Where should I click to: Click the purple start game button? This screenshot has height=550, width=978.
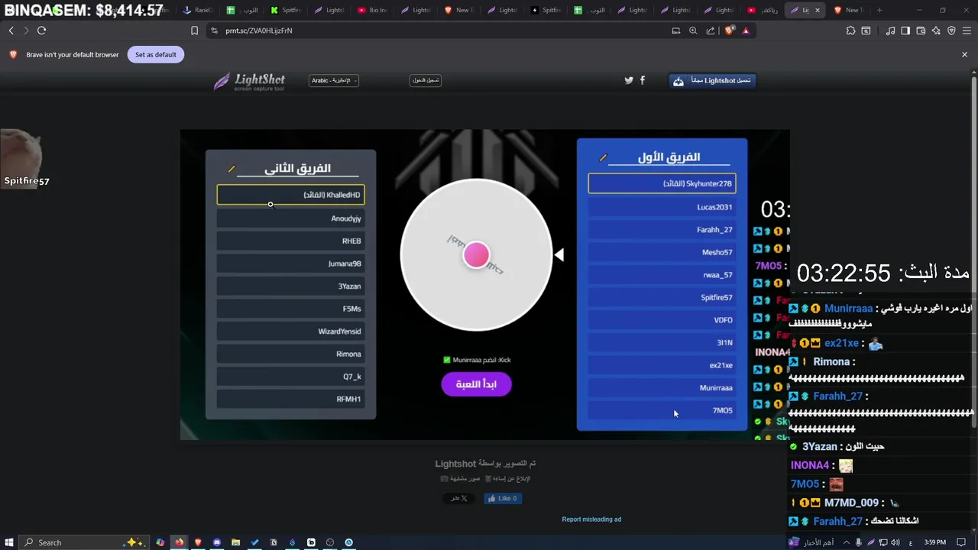point(476,384)
